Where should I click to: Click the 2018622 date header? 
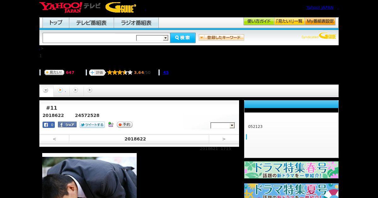pyautogui.click(x=135, y=139)
